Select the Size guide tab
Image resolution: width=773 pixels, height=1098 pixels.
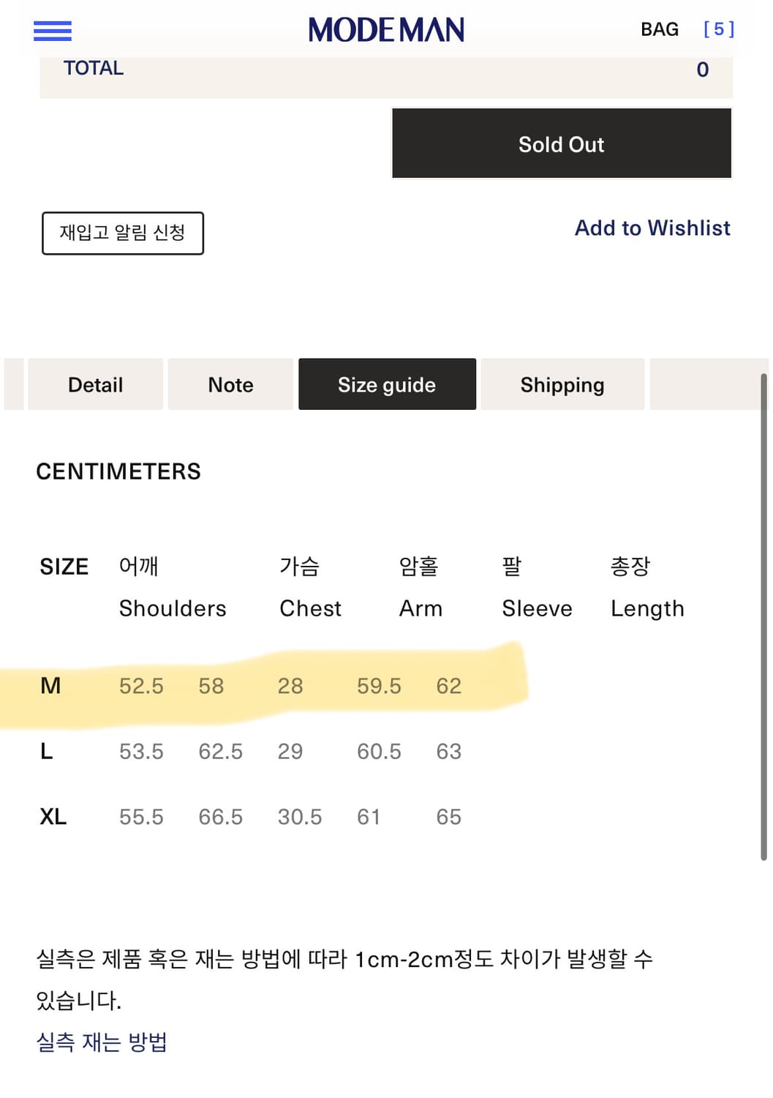[x=387, y=384]
